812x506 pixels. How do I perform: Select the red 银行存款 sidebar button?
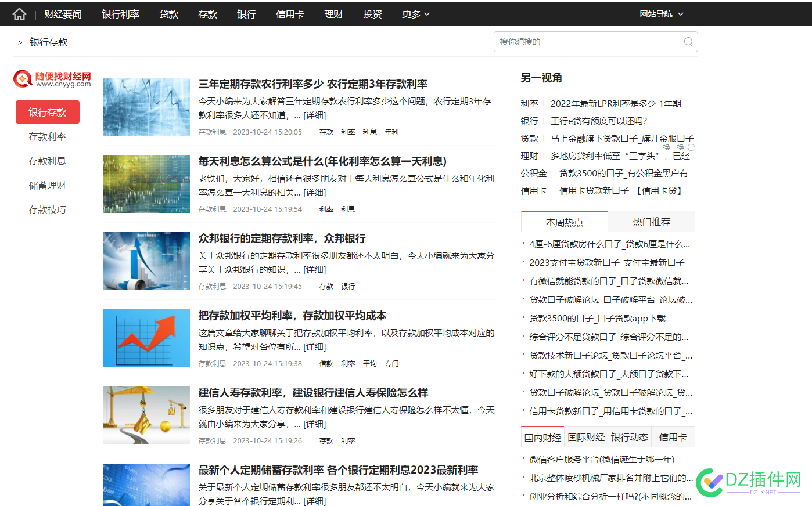click(48, 112)
